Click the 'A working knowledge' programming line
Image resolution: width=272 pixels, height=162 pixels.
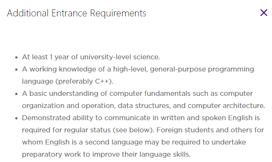click(138, 69)
